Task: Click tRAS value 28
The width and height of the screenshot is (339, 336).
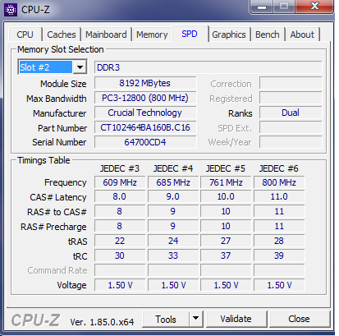Action: tap(279, 241)
